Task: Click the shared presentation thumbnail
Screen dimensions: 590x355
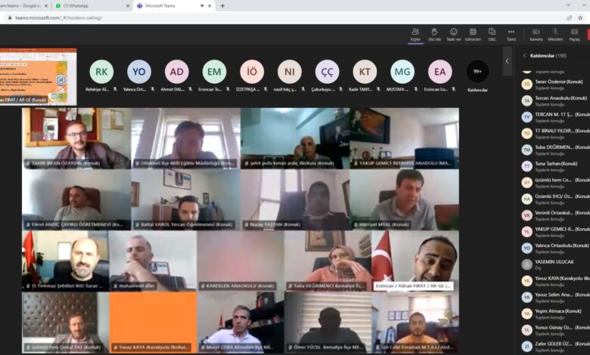Action: tap(38, 76)
